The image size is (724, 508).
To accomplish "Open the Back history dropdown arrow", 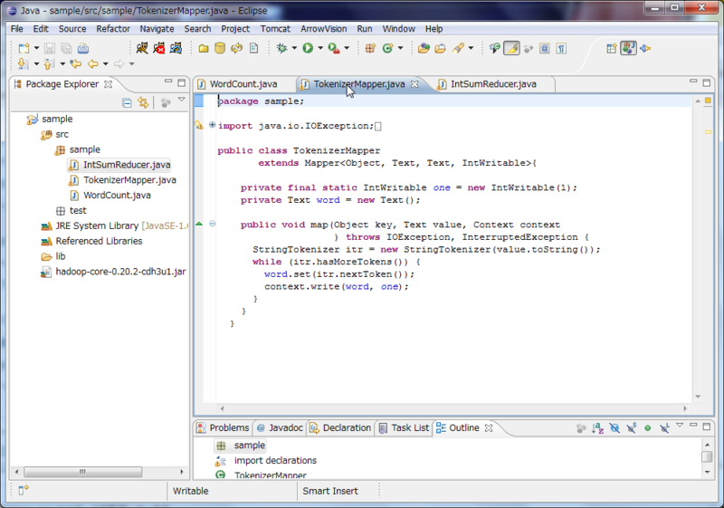I will 106,63.
